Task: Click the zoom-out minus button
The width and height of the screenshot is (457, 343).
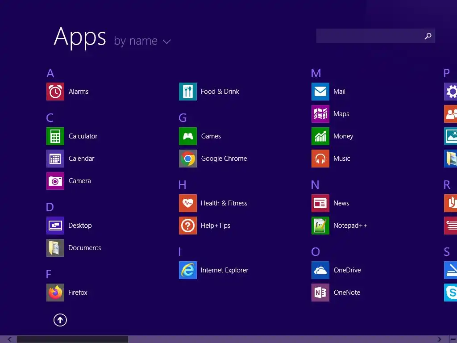Action: point(453,339)
